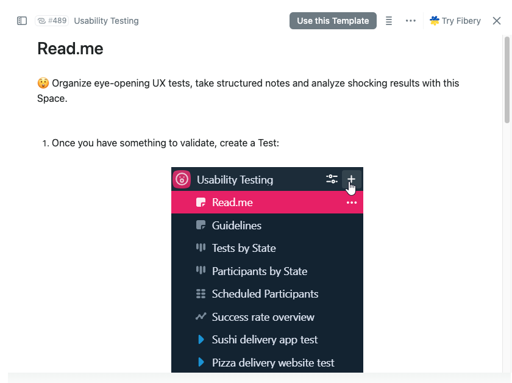Image resolution: width=512 pixels, height=383 pixels.
Task: Click the Success rate overview chart icon
Action: pyautogui.click(x=201, y=317)
